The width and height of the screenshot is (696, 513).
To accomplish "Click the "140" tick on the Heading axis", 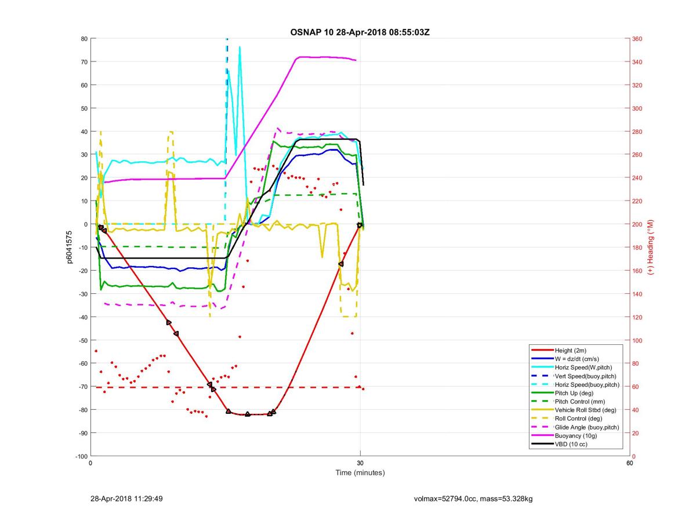I will pyautogui.click(x=638, y=294).
